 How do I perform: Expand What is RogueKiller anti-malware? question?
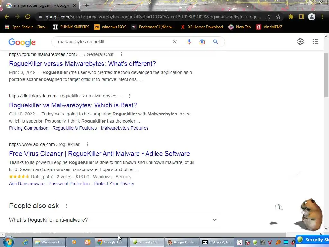113,220
